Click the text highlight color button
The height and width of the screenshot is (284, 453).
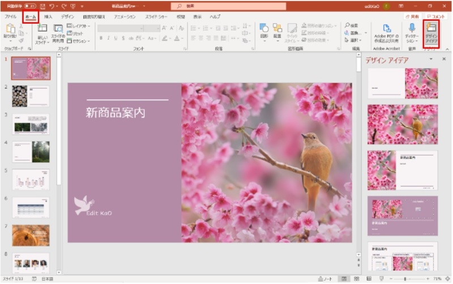pos(165,38)
